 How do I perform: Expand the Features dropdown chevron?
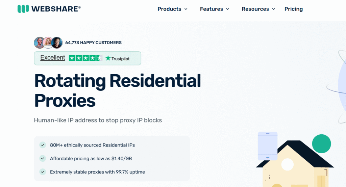(x=228, y=9)
